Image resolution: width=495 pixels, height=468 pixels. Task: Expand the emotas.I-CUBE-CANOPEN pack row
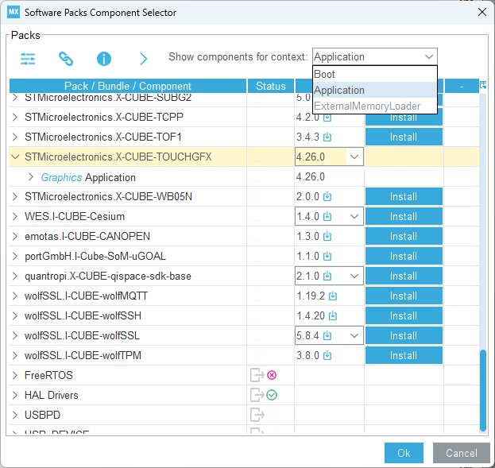pos(15,237)
